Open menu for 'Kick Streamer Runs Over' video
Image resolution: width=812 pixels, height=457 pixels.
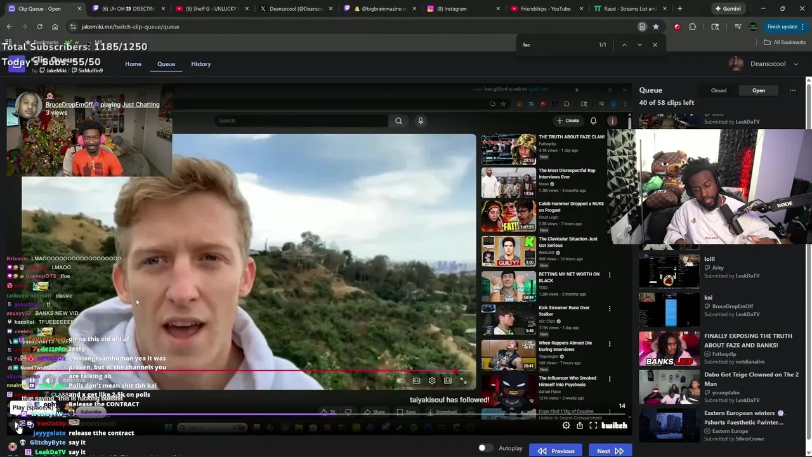(x=610, y=309)
